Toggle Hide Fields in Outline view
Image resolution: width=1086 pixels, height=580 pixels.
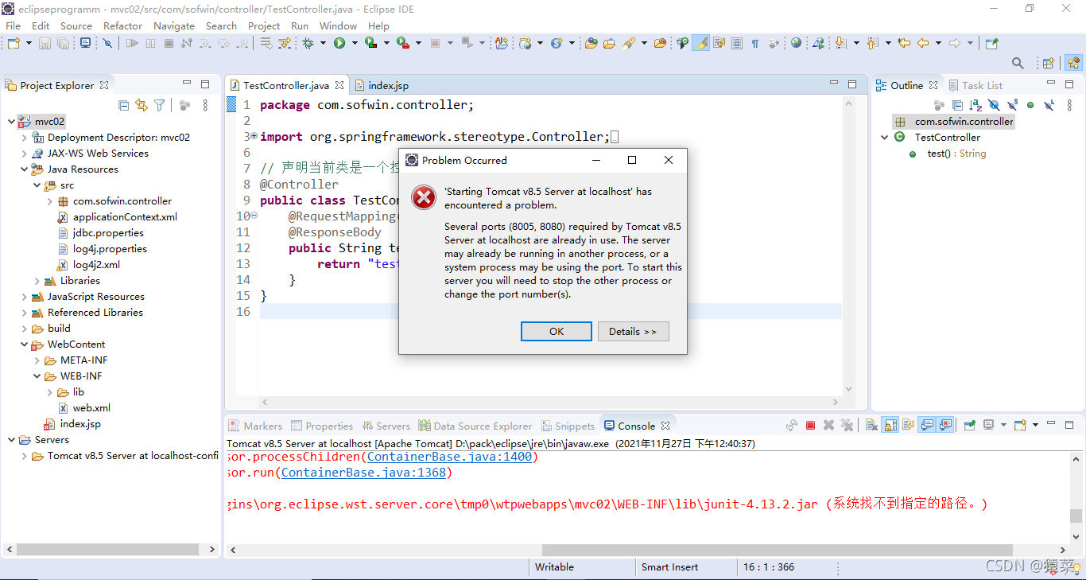pyautogui.click(x=994, y=105)
